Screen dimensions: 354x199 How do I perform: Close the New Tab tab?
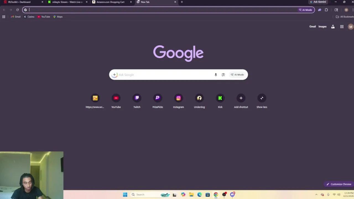click(175, 2)
